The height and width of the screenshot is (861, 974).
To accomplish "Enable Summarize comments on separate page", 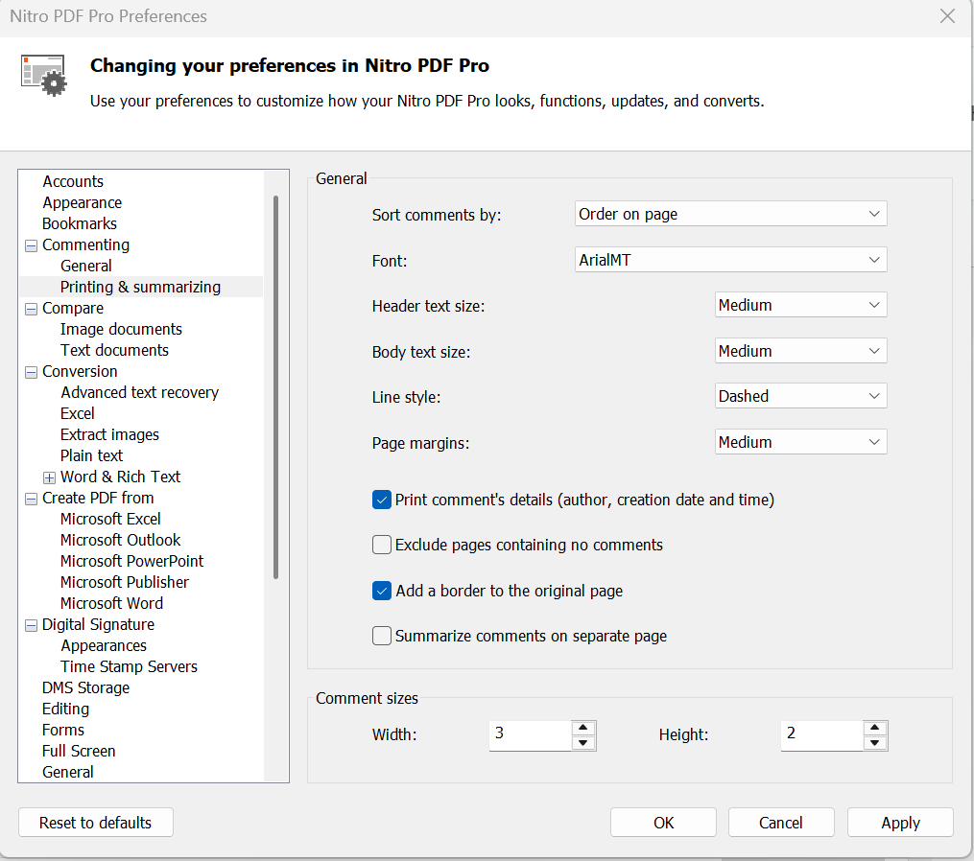I will (x=381, y=636).
